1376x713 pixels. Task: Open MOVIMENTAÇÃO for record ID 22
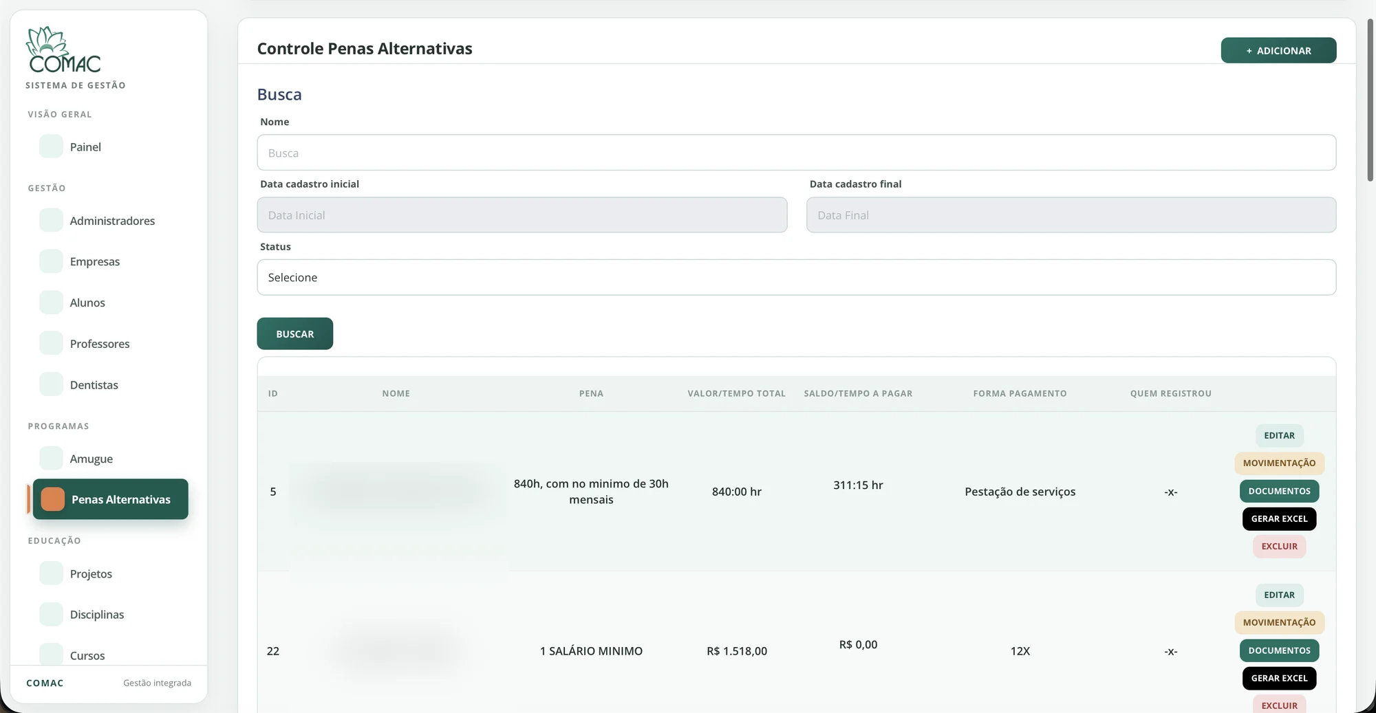1279,622
